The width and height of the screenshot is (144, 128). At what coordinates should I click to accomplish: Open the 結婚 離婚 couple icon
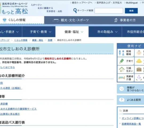122,53
